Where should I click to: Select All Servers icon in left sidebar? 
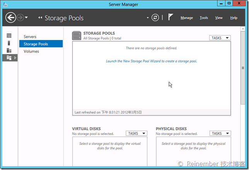click(9, 50)
